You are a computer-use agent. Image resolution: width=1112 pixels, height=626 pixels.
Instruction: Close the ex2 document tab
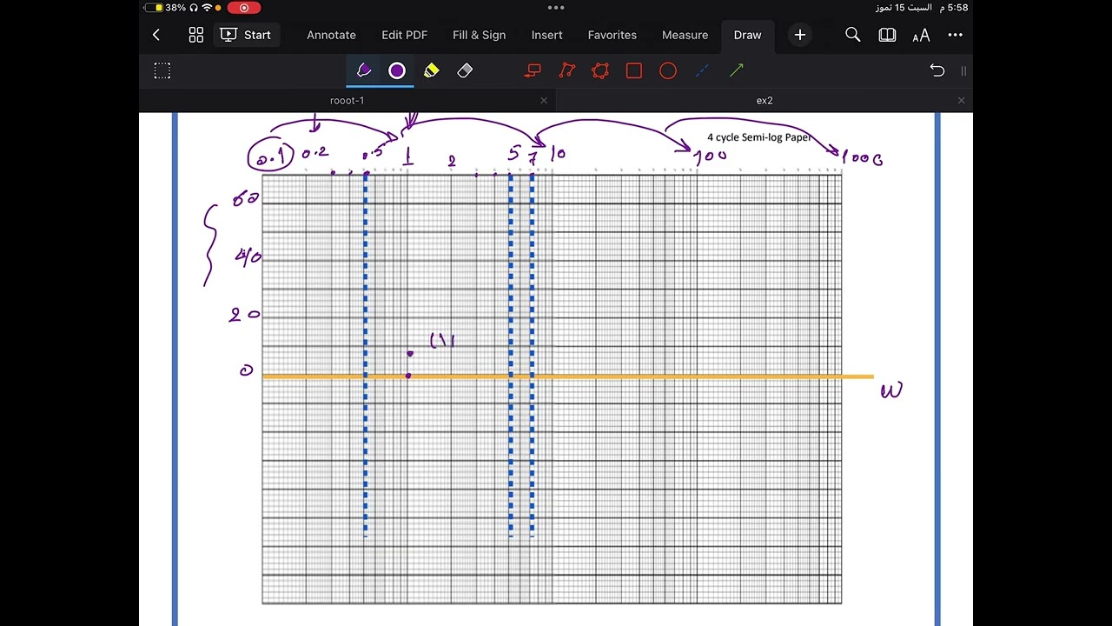coord(961,100)
